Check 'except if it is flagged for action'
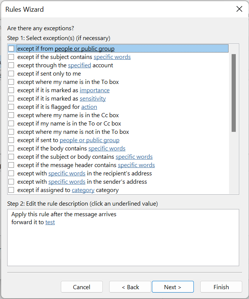The height and width of the screenshot is (299, 249). [x=11, y=107]
